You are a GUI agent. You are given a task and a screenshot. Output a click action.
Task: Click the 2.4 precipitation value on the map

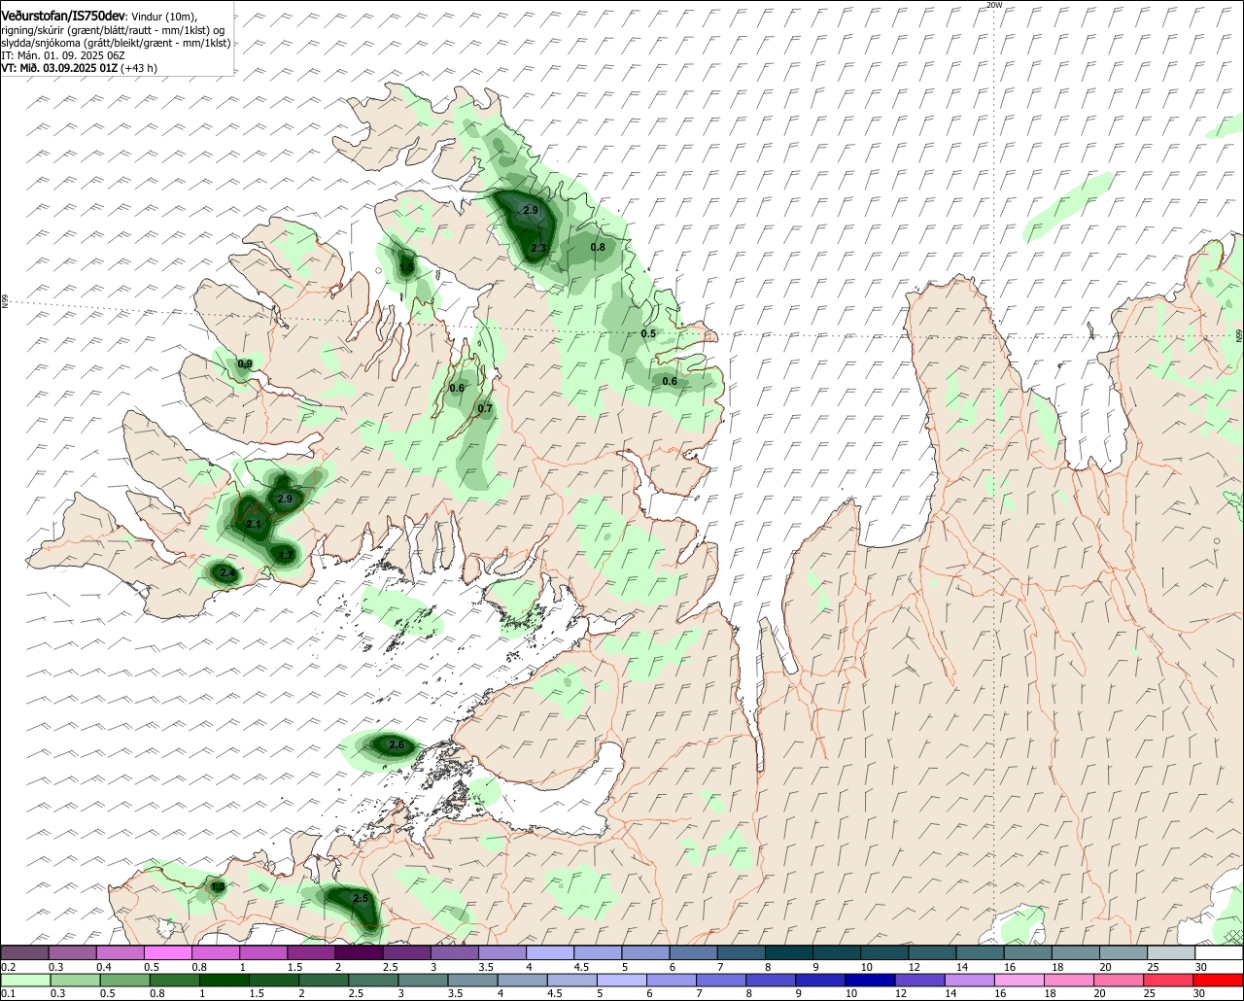pyautogui.click(x=226, y=573)
